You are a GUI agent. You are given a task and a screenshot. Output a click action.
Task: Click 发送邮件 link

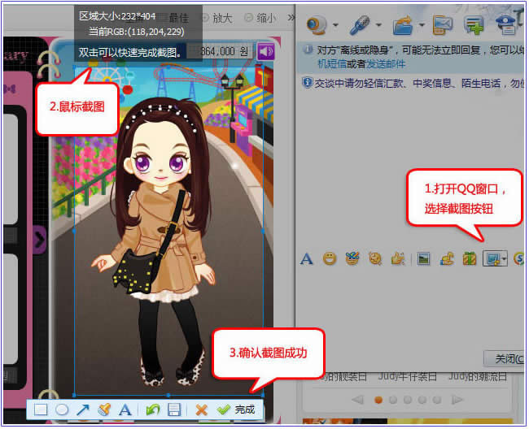pos(386,64)
